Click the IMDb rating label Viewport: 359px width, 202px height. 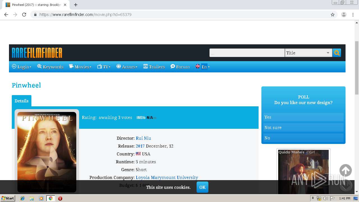141,118
